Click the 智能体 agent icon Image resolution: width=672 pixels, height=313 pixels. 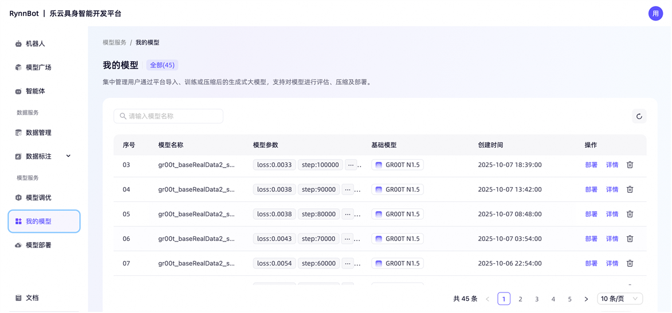coord(18,91)
